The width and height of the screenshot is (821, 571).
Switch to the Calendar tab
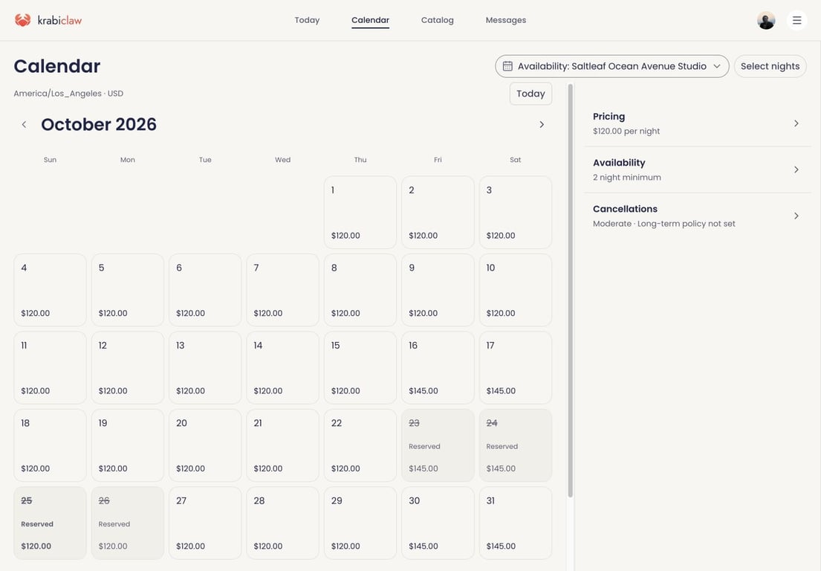pyautogui.click(x=370, y=20)
